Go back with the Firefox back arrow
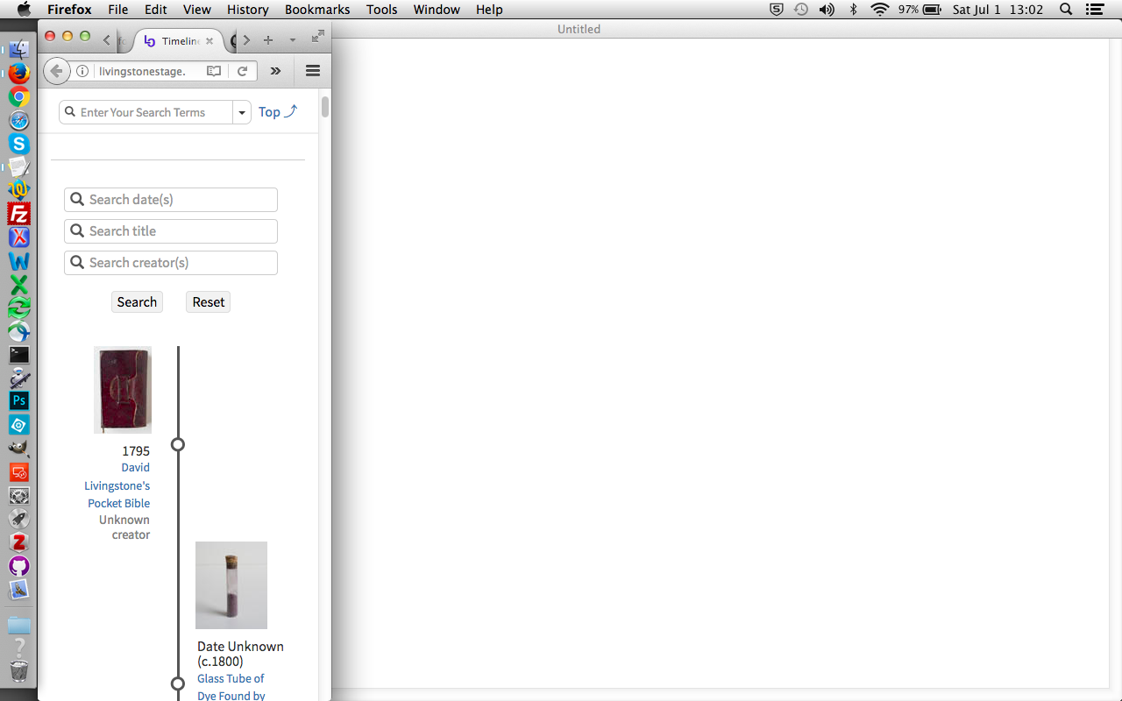The height and width of the screenshot is (701, 1122). (x=56, y=71)
